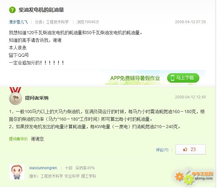Open asker profile 漫步雪儿飞
This screenshot has width=217, height=188.
point(18,22)
